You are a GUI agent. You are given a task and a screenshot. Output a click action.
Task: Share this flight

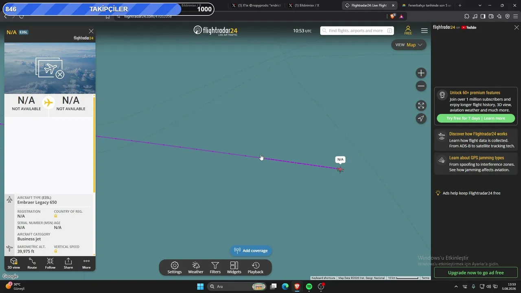coord(68,263)
